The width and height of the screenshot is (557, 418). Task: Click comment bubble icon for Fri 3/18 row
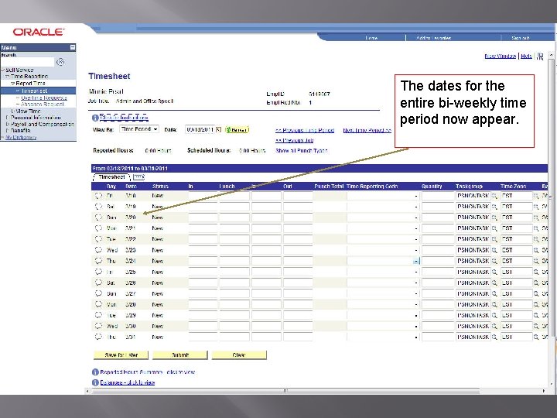click(98, 196)
